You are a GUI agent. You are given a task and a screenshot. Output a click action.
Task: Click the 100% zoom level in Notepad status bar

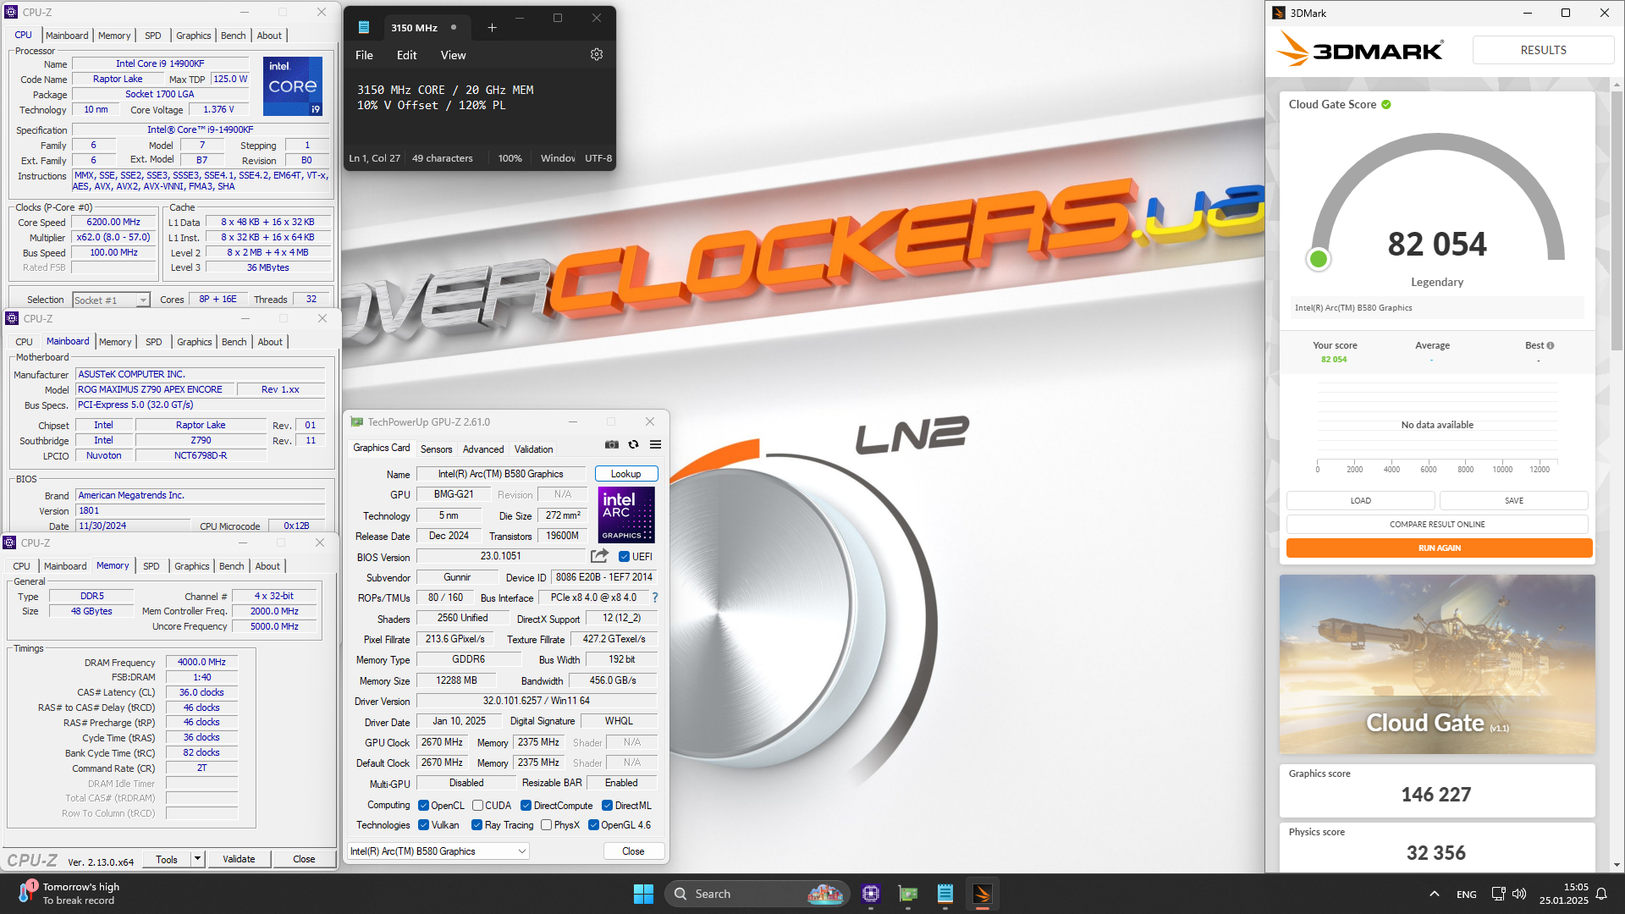pos(510,158)
